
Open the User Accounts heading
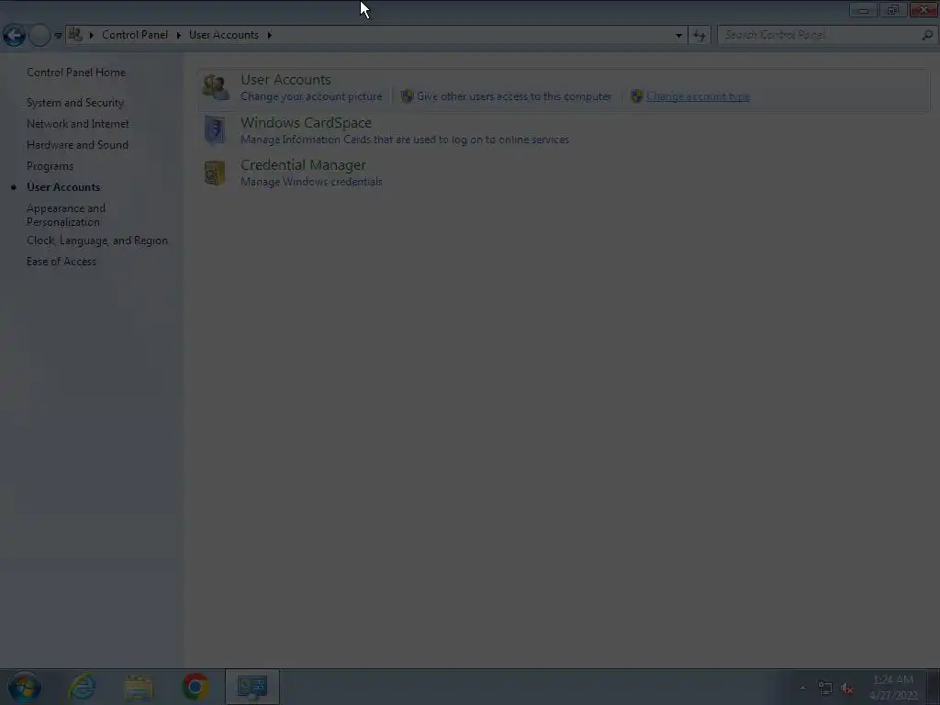coord(286,80)
